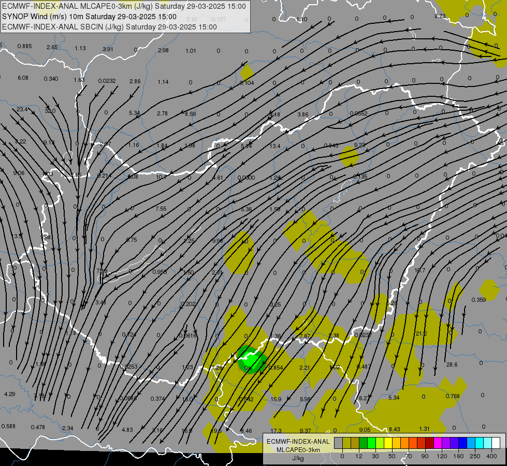This screenshot has width=507, height=466.
Task: Click the legend tick label '90'
Action: (x=425, y=456)
